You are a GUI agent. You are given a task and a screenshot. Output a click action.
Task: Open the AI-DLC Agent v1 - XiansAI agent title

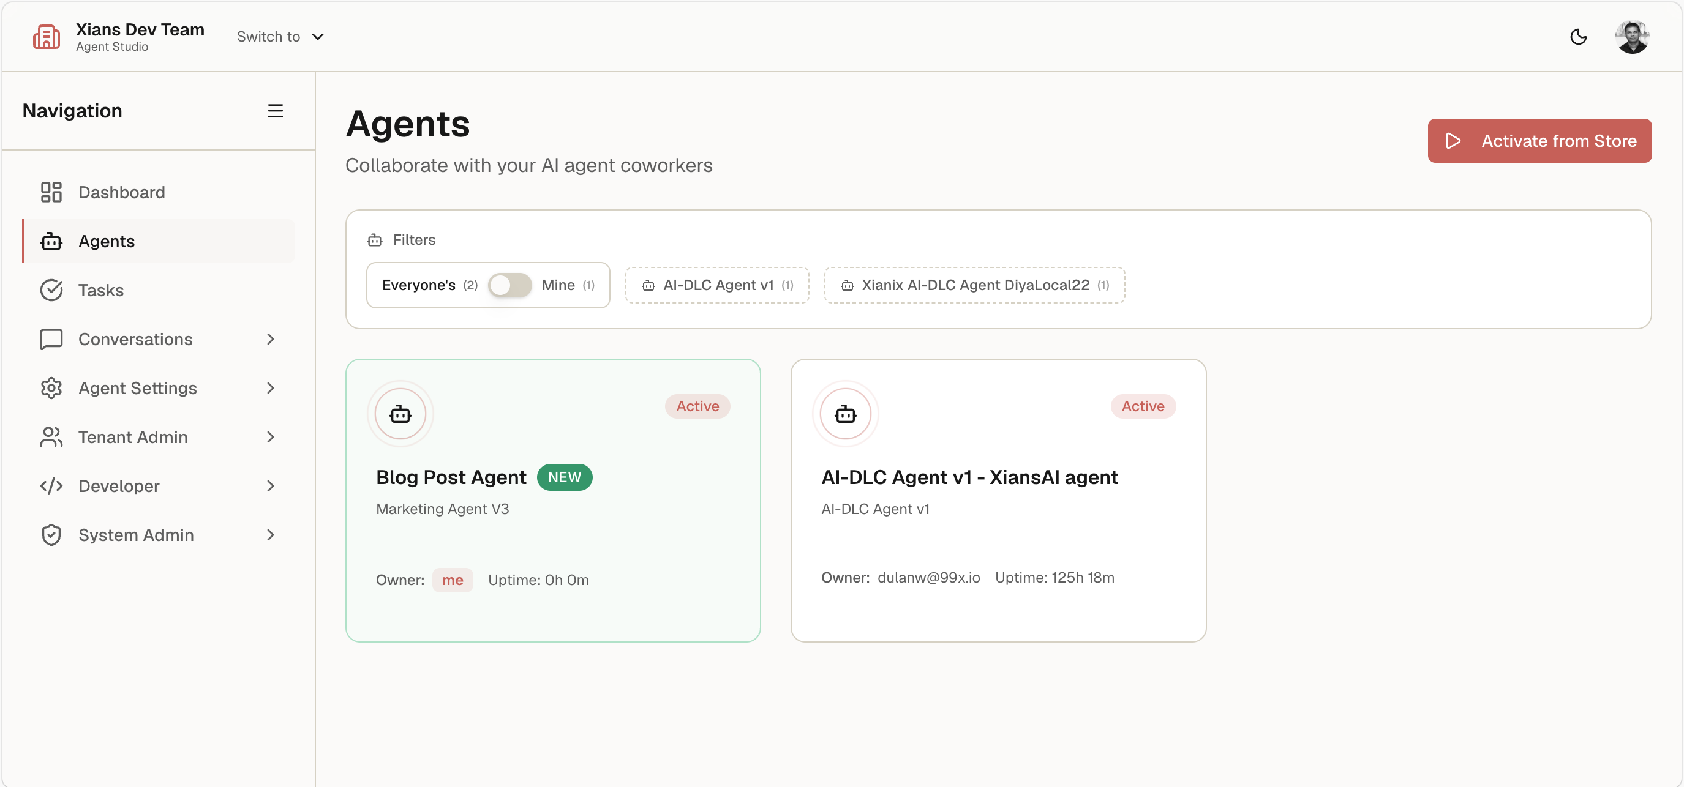[x=969, y=477]
